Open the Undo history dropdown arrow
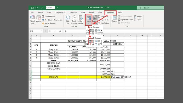183x103 pixels. click(x=39, y=8)
